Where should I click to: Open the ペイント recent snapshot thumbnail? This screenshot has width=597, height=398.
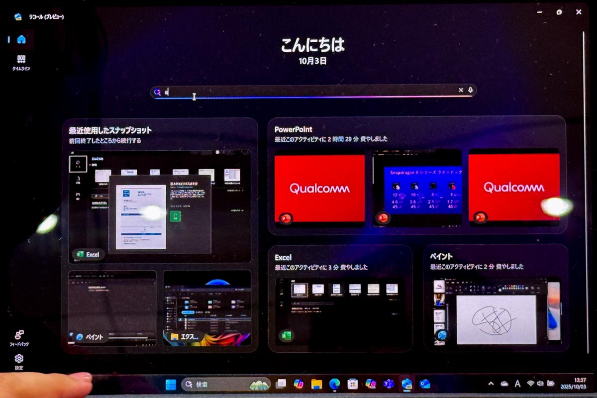pos(112,307)
